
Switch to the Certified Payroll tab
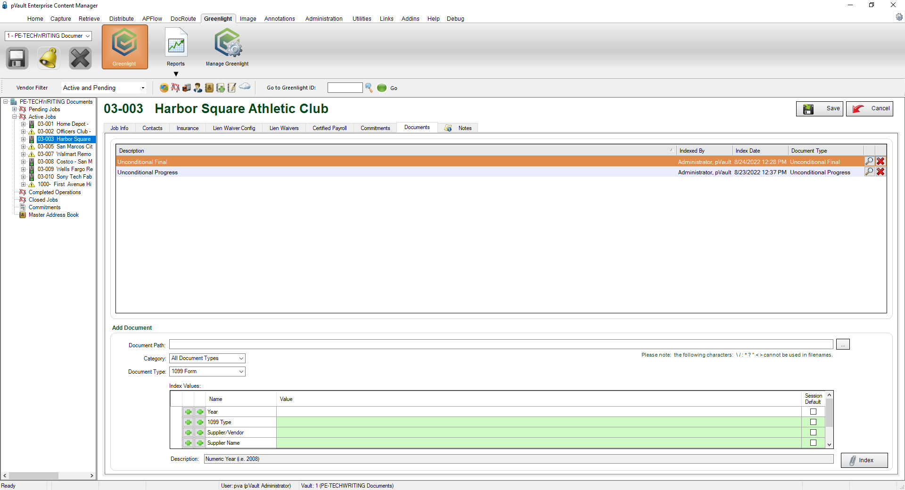(329, 128)
